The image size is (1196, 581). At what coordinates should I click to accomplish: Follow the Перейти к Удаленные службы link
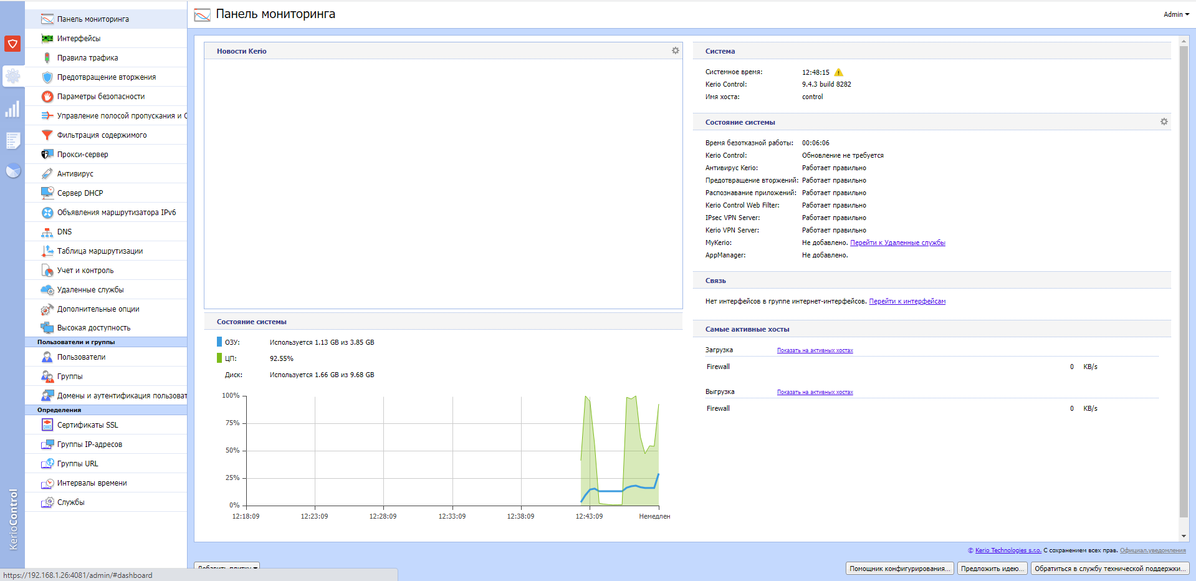pos(897,243)
